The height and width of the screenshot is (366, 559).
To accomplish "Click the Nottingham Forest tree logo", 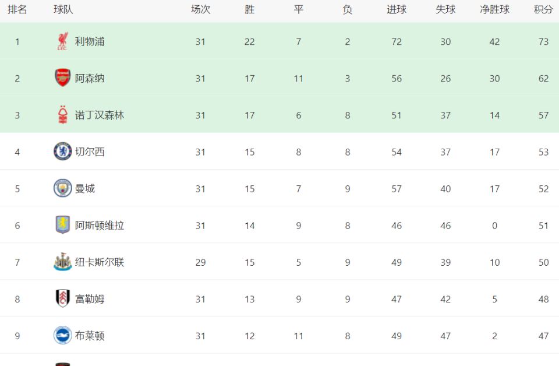I will 63,114.
